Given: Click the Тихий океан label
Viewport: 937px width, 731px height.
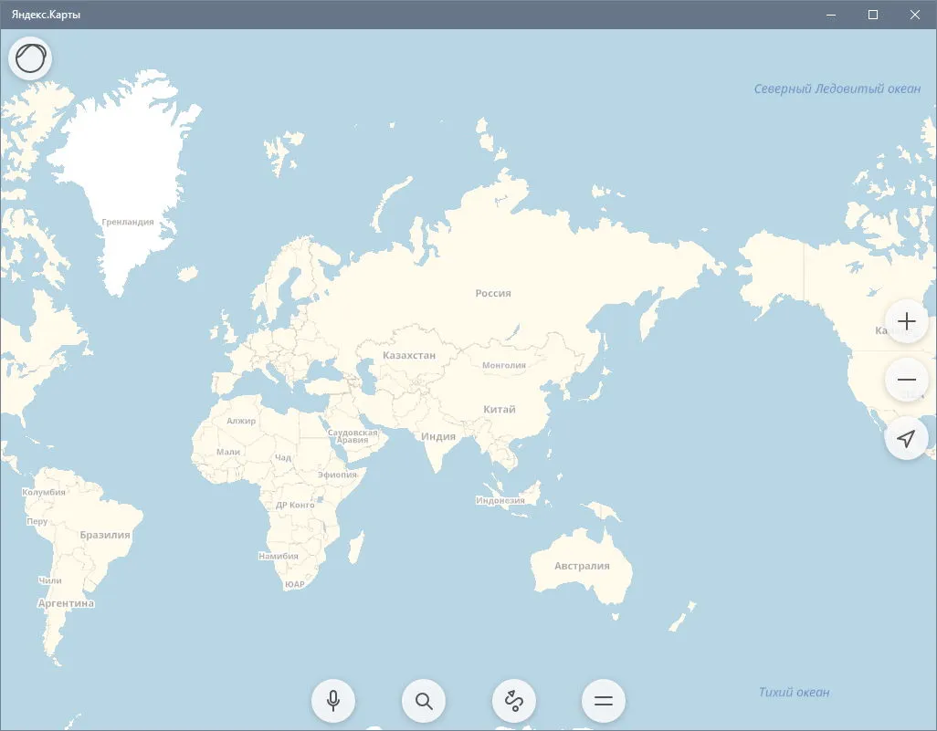Looking at the screenshot, I should coord(795,692).
